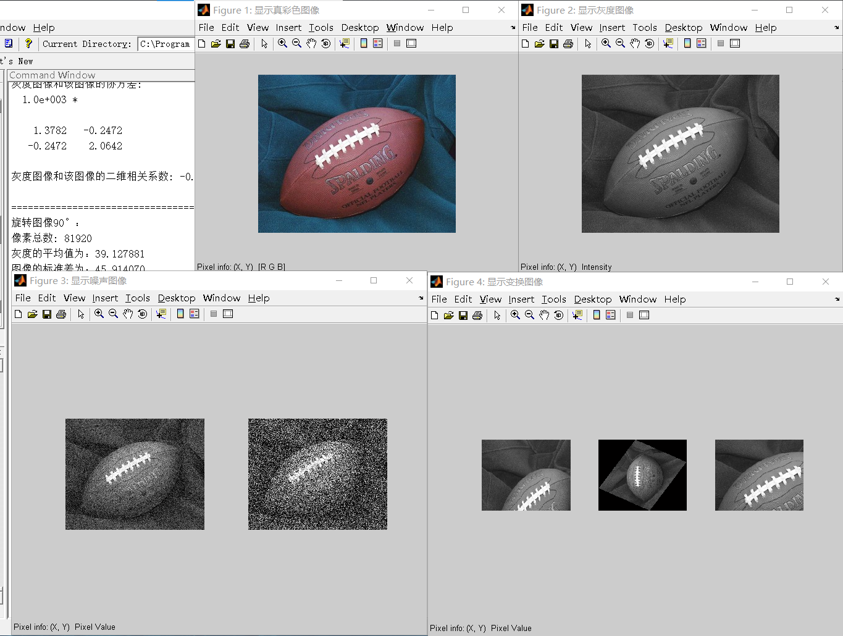Click grayscale football image in Figure 2

(x=681, y=154)
